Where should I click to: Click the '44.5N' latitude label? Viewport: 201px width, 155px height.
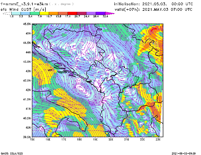pyautogui.click(x=27, y=43)
